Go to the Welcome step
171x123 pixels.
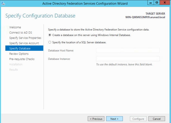pos(15,27)
